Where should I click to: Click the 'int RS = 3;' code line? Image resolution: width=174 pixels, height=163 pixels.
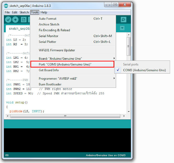tap(17, 44)
